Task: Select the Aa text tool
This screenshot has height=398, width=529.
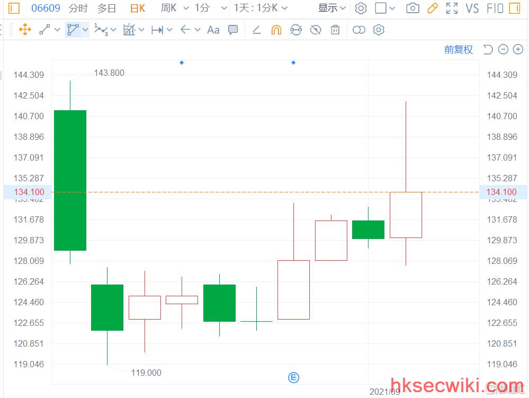Action: (213, 30)
